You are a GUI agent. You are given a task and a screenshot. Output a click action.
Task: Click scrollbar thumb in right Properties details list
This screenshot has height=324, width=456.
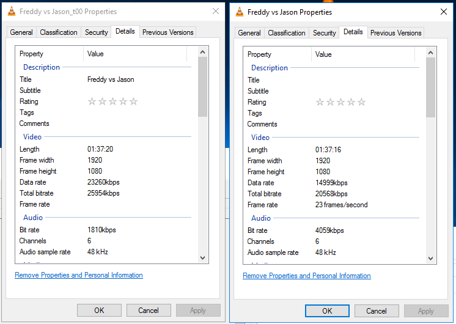pyautogui.click(x=431, y=87)
